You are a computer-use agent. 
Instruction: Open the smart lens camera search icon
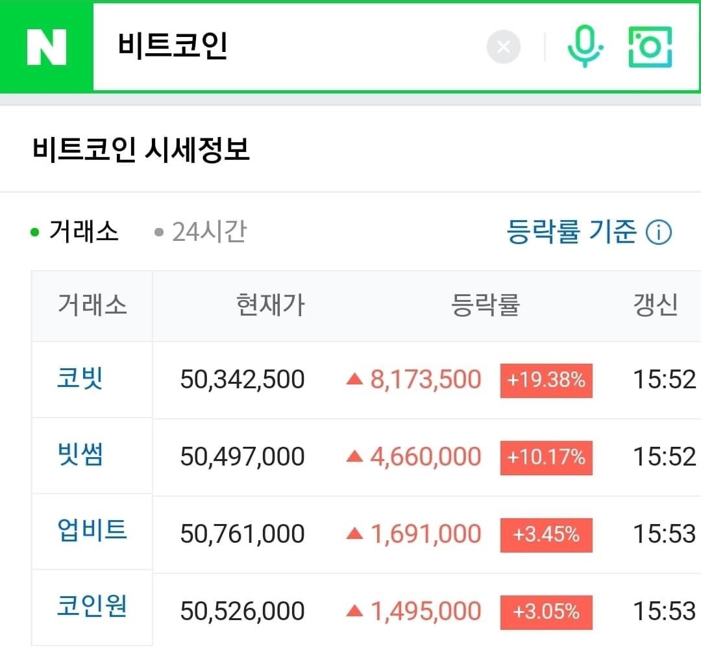pyautogui.click(x=650, y=47)
